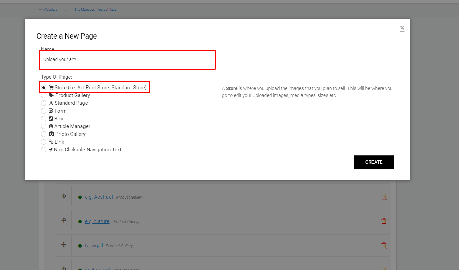This screenshot has width=459, height=270.
Task: Choose Article Manager page type
Action: [x=44, y=126]
